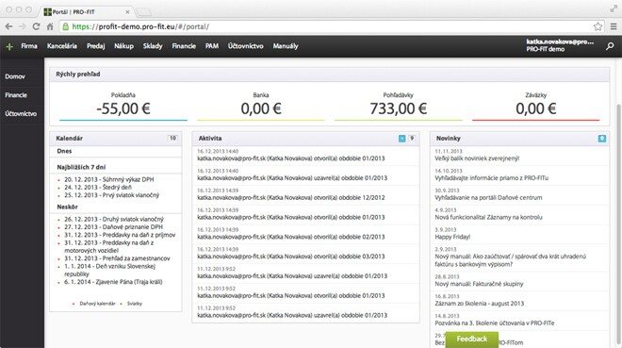
Task: Expand the Účtovníctvo top menu
Action: pyautogui.click(x=246, y=46)
